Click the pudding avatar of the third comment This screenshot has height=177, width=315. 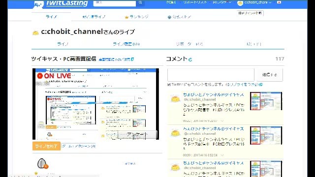click(175, 167)
